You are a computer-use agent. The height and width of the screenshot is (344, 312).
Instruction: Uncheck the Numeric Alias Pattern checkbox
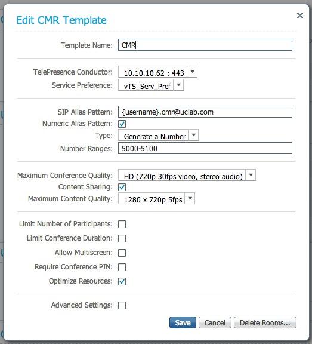pyautogui.click(x=122, y=124)
